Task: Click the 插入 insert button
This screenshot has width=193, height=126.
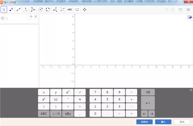Action: point(163,122)
